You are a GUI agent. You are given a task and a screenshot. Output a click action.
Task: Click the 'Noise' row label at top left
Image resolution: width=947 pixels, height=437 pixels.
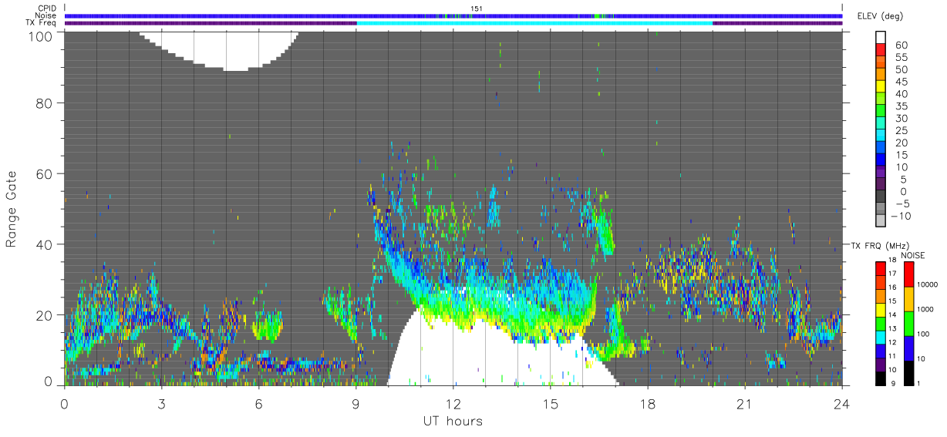point(46,15)
